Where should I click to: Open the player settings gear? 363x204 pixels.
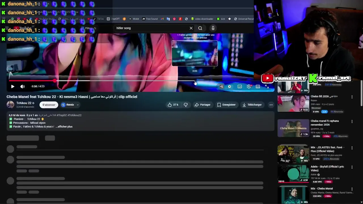point(249,86)
